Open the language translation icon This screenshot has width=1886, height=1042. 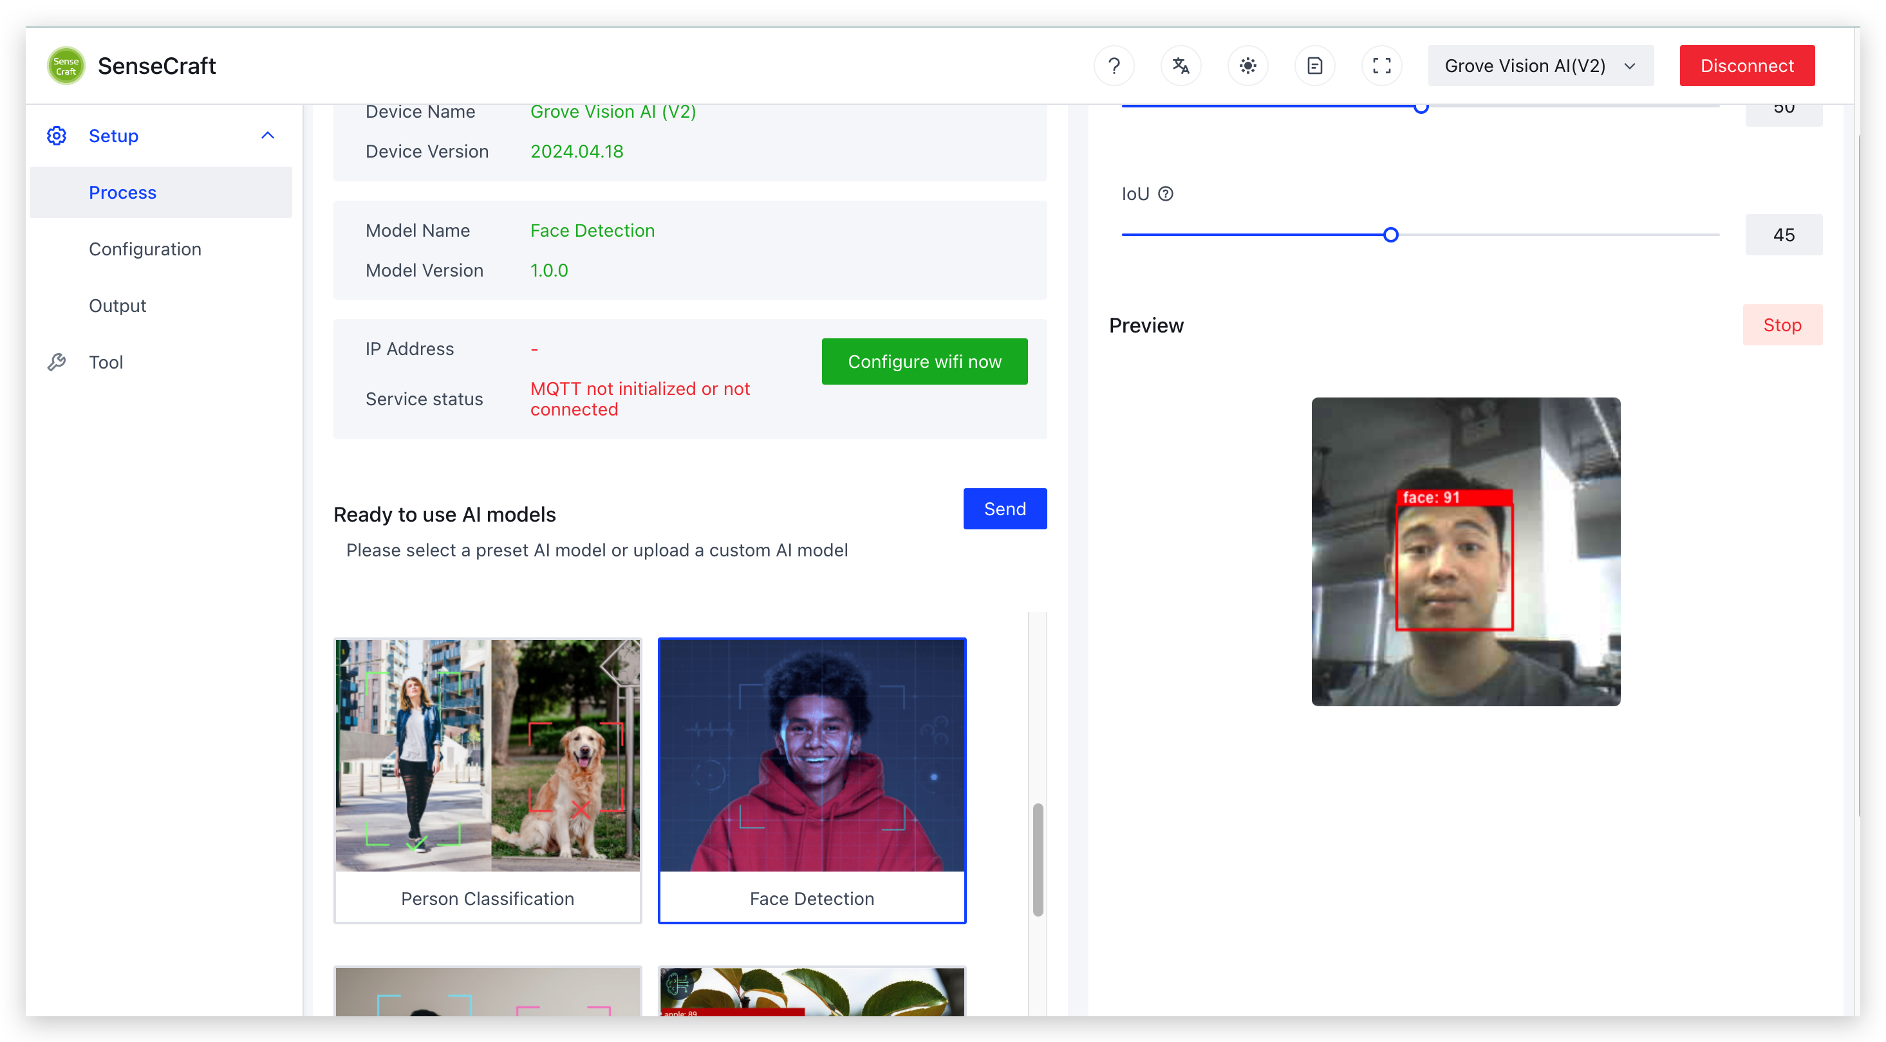point(1181,66)
